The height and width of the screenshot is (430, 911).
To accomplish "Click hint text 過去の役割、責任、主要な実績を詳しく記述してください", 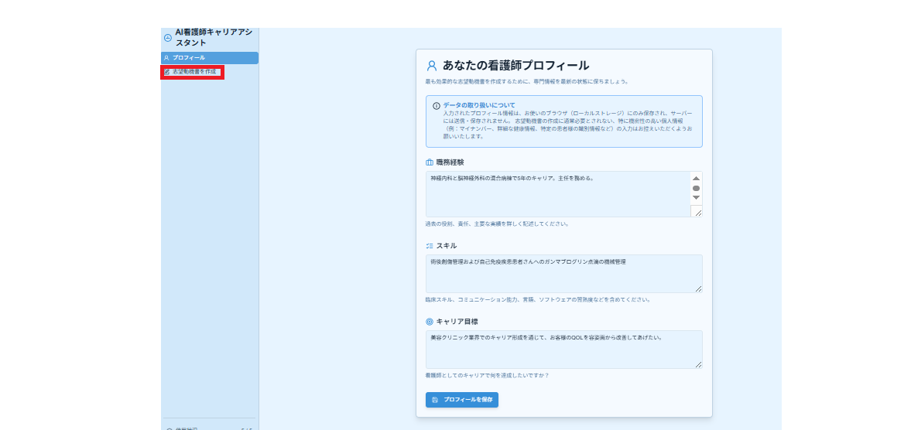I will tap(497, 224).
